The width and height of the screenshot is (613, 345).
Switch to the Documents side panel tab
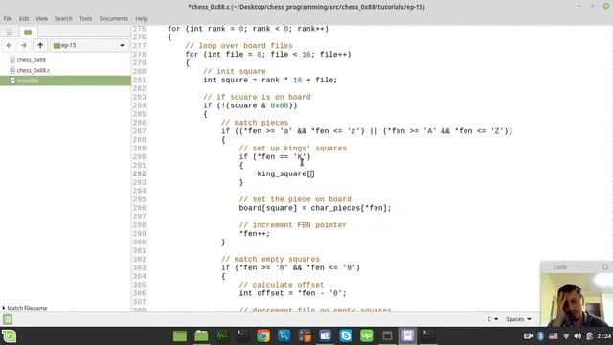(x=10, y=32)
